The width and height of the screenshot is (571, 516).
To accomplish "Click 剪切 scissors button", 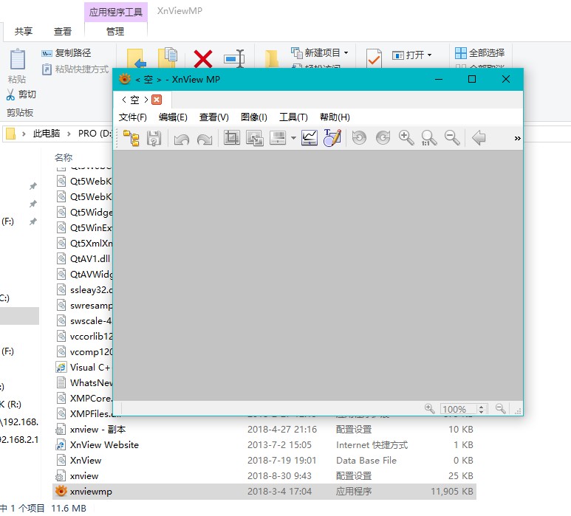I will click(x=21, y=94).
